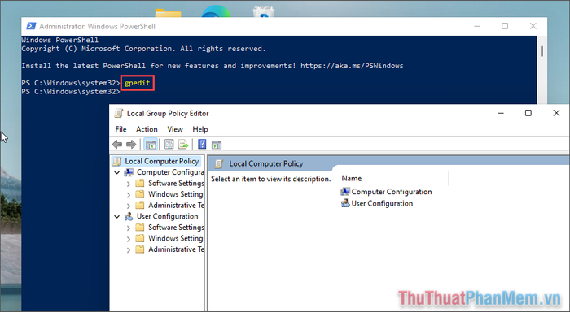Click the PowerShell window vertical scrollbar thumb
Viewport: 570px width, 312px height.
tap(542, 51)
